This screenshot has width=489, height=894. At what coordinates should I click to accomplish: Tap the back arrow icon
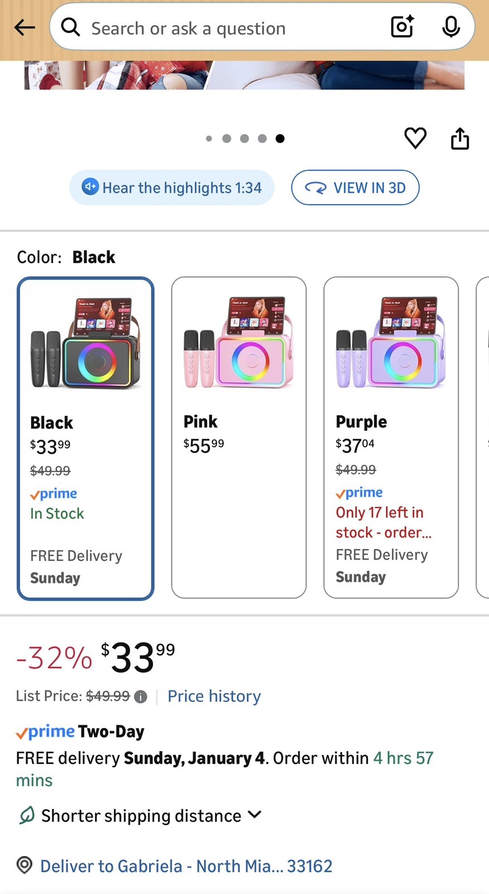[x=25, y=27]
